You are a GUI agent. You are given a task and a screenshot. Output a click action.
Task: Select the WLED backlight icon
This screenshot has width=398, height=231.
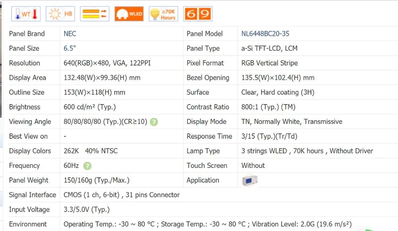point(129,13)
